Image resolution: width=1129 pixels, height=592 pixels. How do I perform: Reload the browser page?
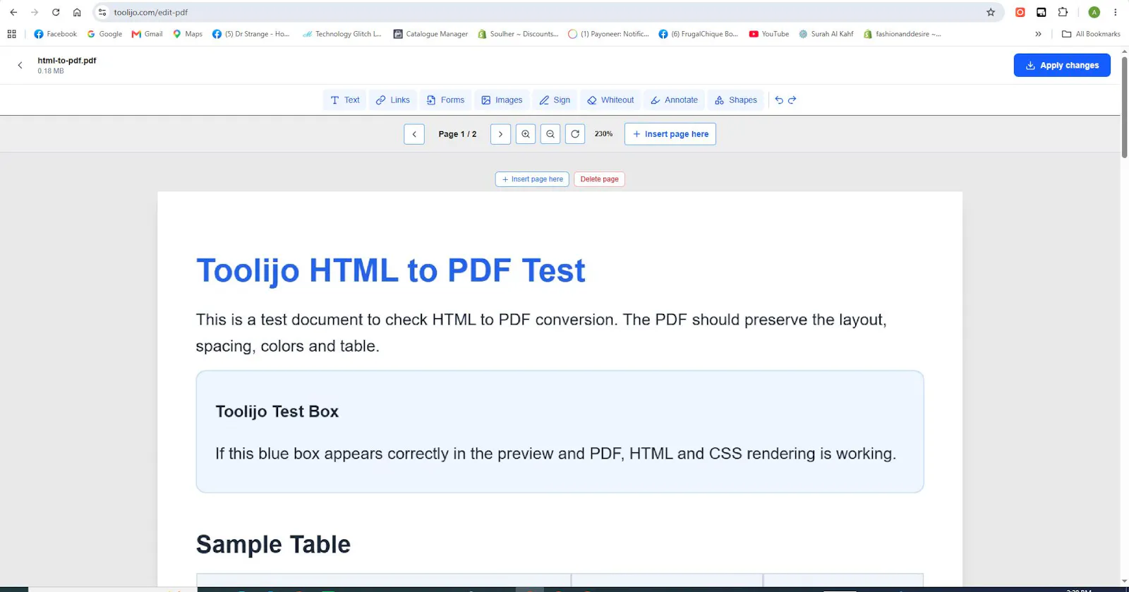[56, 12]
